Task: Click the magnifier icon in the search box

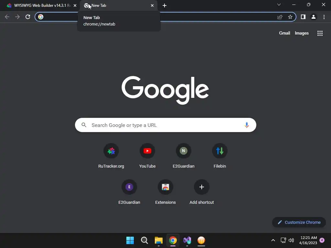Action: pyautogui.click(x=84, y=125)
